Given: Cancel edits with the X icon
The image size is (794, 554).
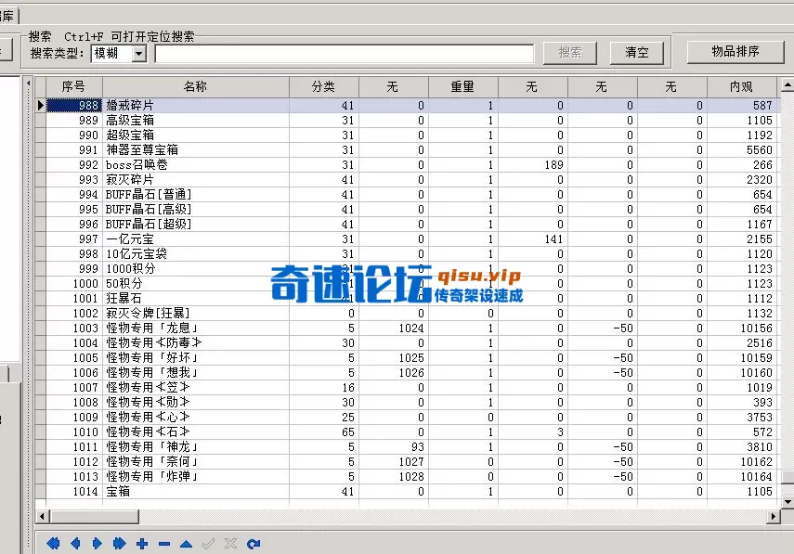Looking at the screenshot, I should tap(229, 543).
